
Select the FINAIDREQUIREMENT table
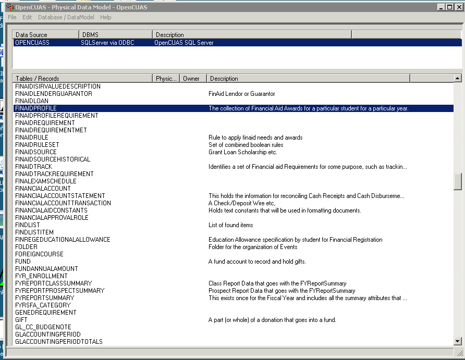click(x=45, y=123)
